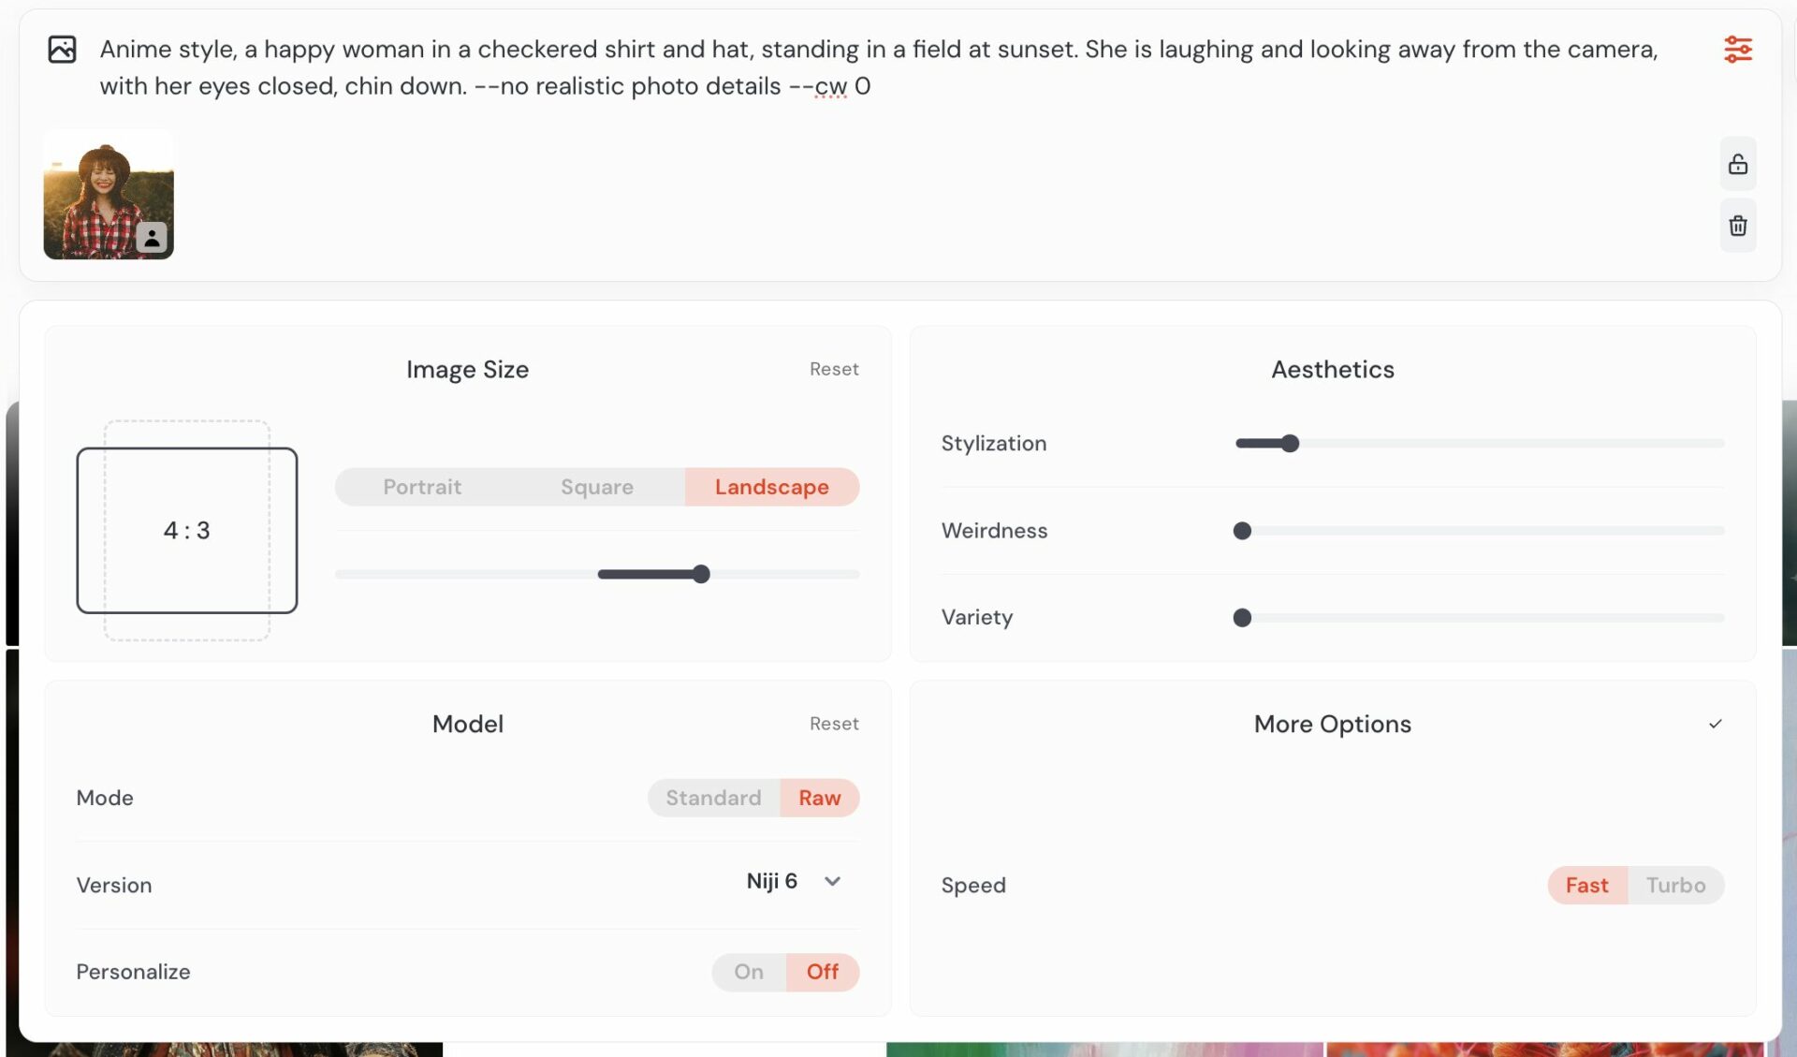Select the Portrait orientation option

click(x=421, y=487)
